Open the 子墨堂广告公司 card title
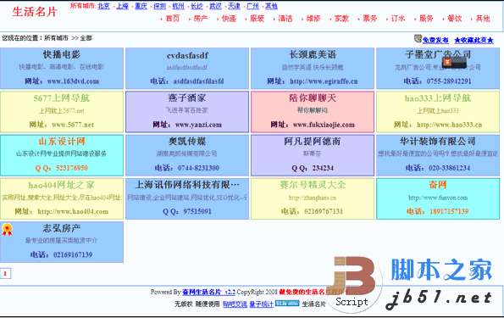 pos(438,54)
